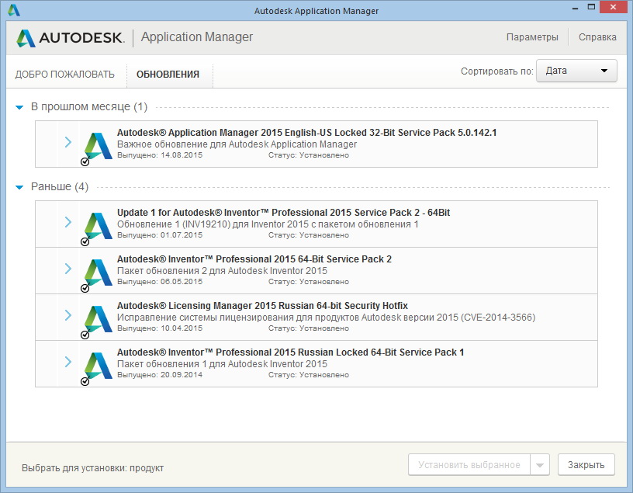Screen dimensions: 633x493
Task: Click the Autodesk icon in the title bar
Action: click(x=14, y=10)
